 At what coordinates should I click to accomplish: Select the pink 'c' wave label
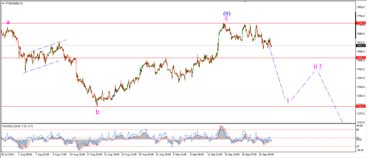click(x=227, y=18)
